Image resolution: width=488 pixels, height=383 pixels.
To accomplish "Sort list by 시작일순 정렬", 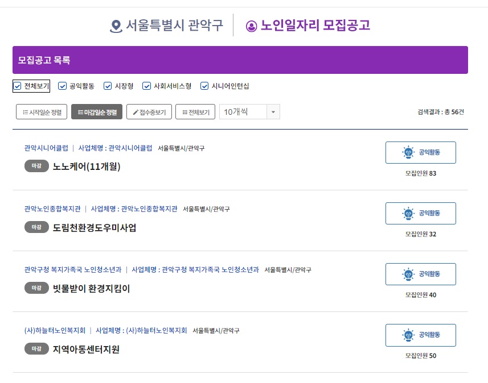I will [42, 112].
